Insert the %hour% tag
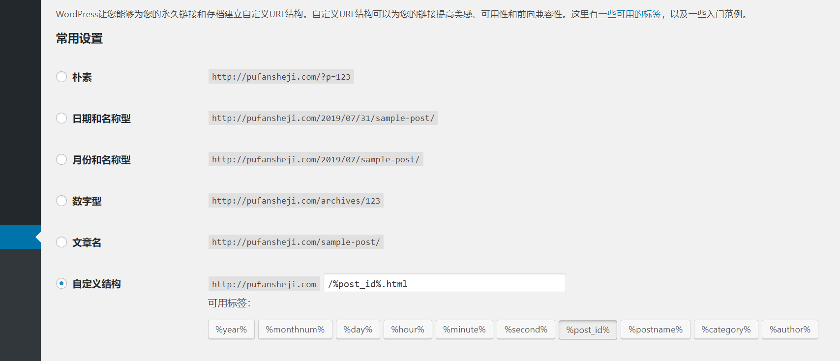Image resolution: width=840 pixels, height=361 pixels. pos(408,330)
